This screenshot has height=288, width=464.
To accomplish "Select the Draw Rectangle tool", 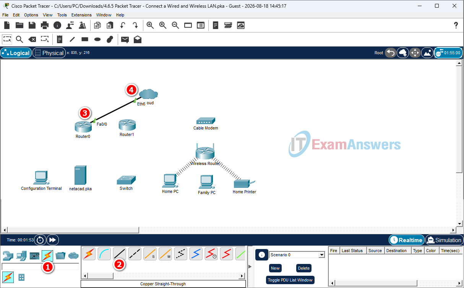I will point(85,39).
